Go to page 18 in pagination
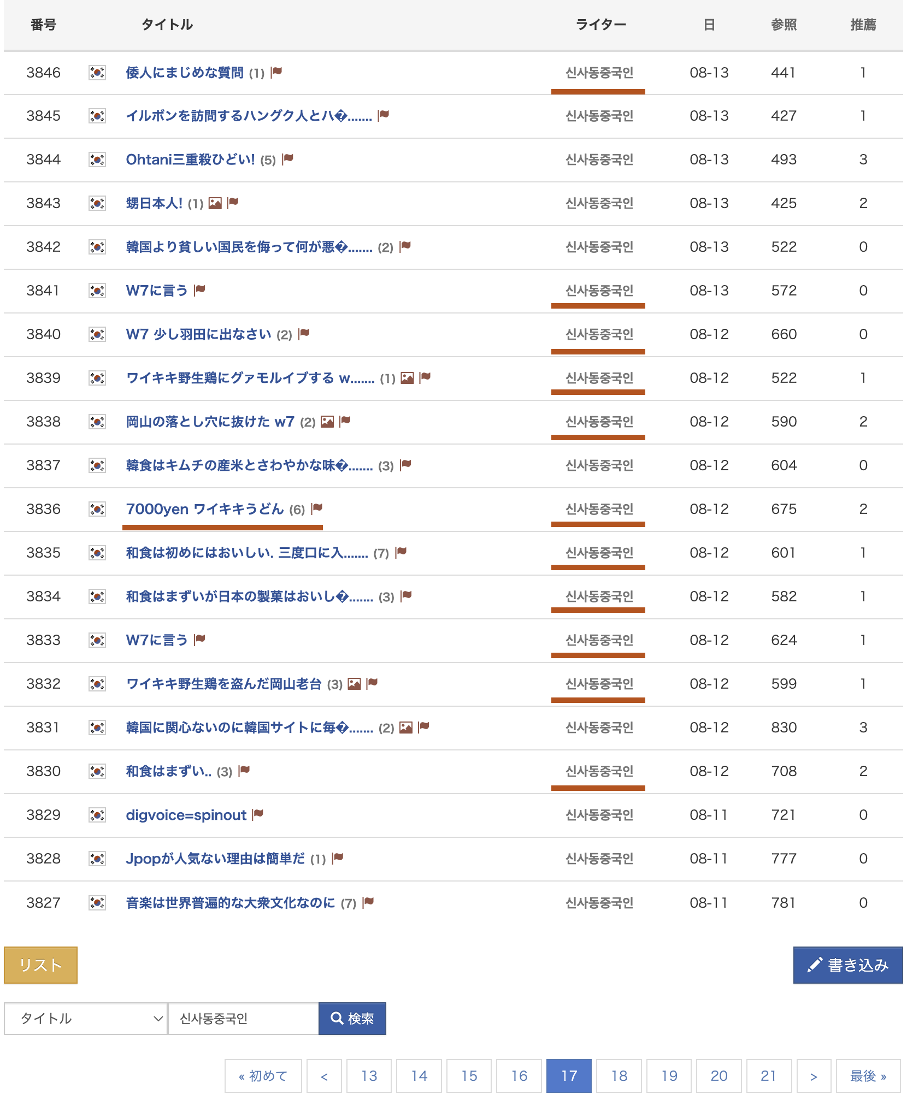 coord(619,1076)
